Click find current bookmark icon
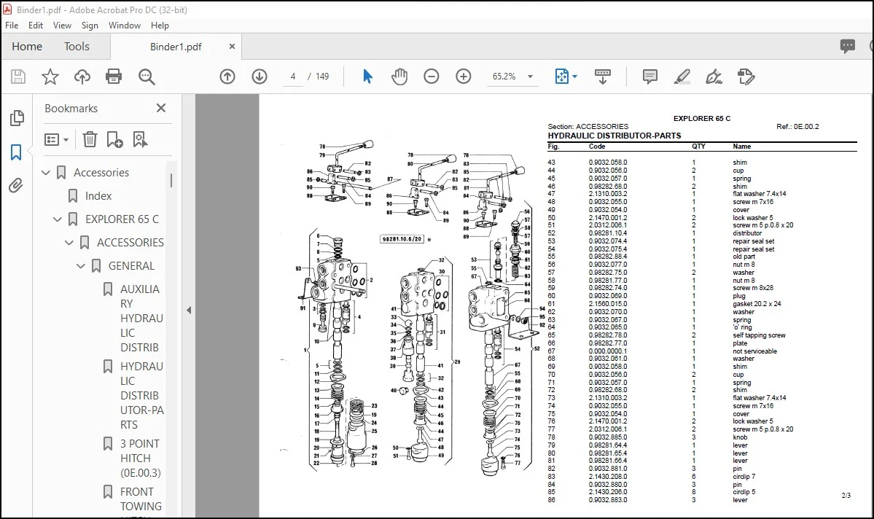 pyautogui.click(x=140, y=139)
